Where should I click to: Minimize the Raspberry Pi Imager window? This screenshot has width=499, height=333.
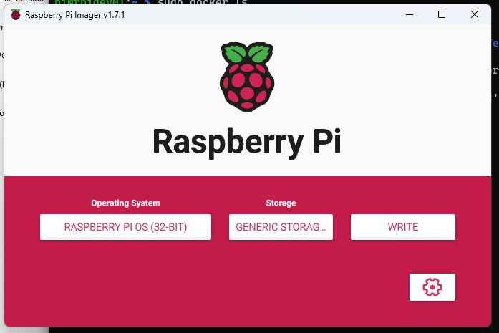(410, 14)
